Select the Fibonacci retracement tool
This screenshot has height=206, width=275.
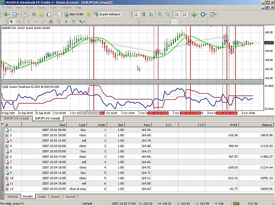point(59,22)
